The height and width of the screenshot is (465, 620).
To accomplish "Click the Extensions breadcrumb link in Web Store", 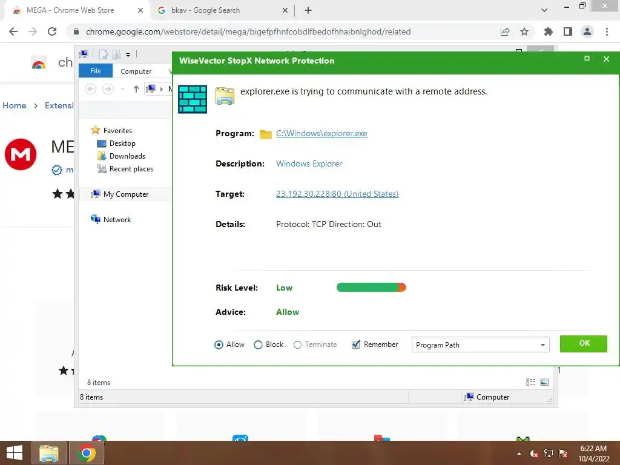I will tap(59, 105).
